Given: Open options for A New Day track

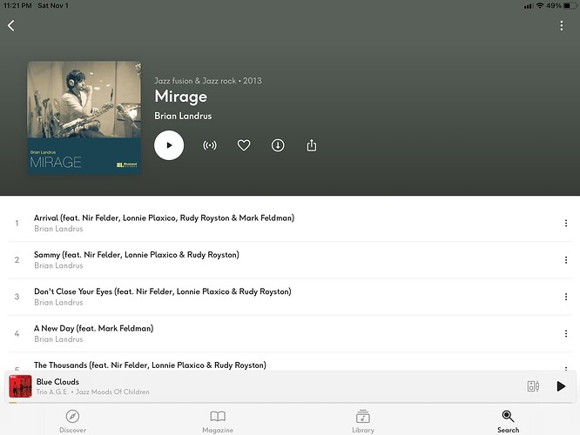Looking at the screenshot, I should [566, 333].
